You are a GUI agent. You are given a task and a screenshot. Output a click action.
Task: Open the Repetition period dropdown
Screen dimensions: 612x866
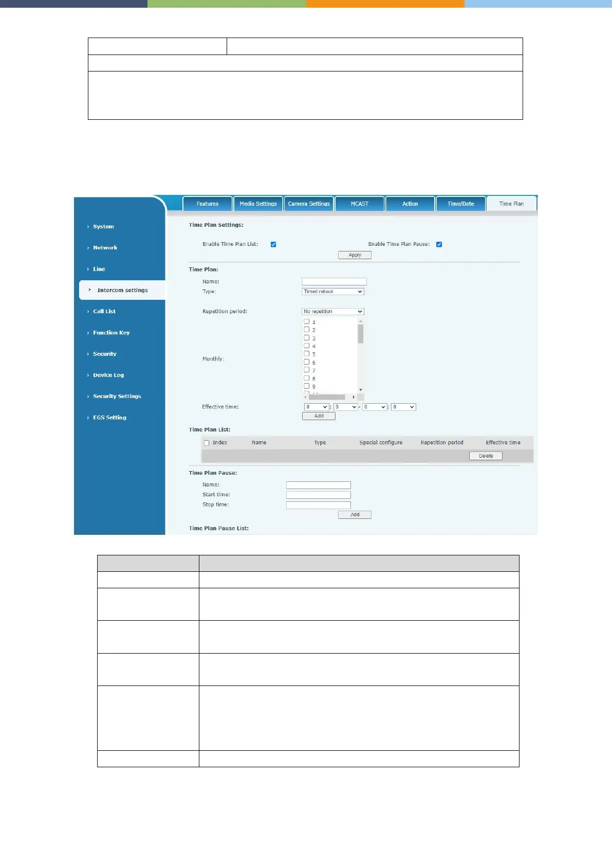coord(333,312)
